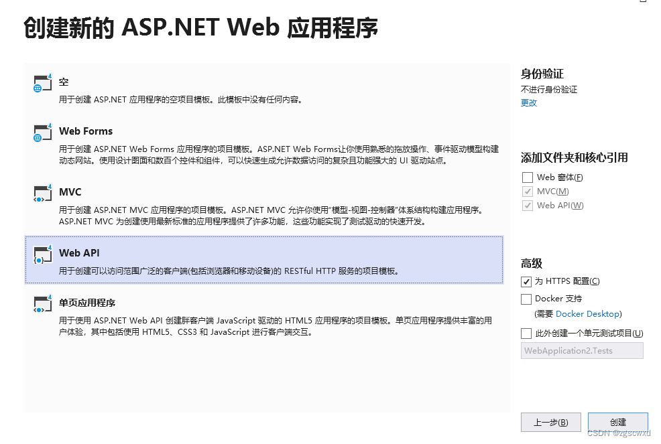Choose the MVC template title
The image size is (661, 444).
point(70,192)
